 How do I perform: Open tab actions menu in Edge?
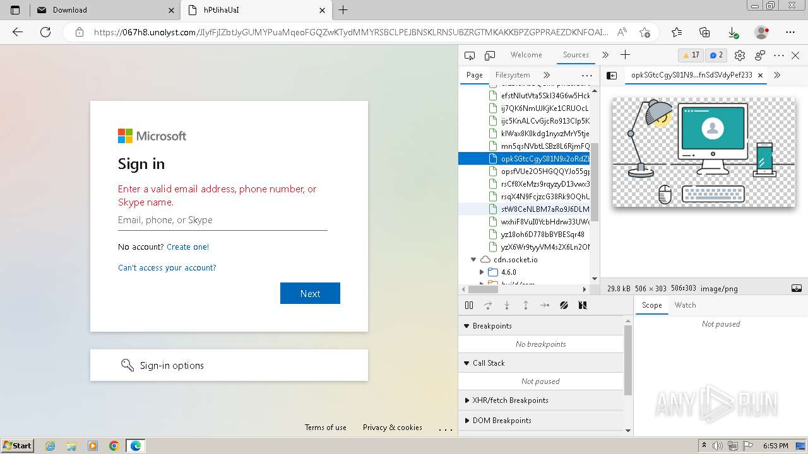[15, 10]
